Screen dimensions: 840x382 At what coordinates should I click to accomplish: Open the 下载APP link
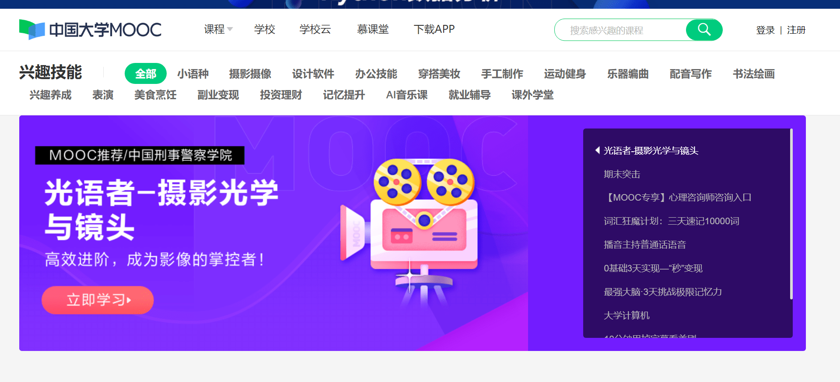pos(434,29)
